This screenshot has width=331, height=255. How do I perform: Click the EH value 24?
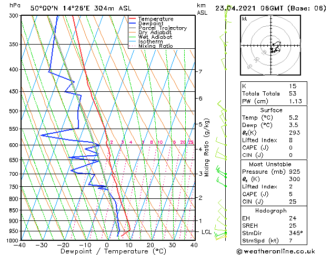click(293, 218)
